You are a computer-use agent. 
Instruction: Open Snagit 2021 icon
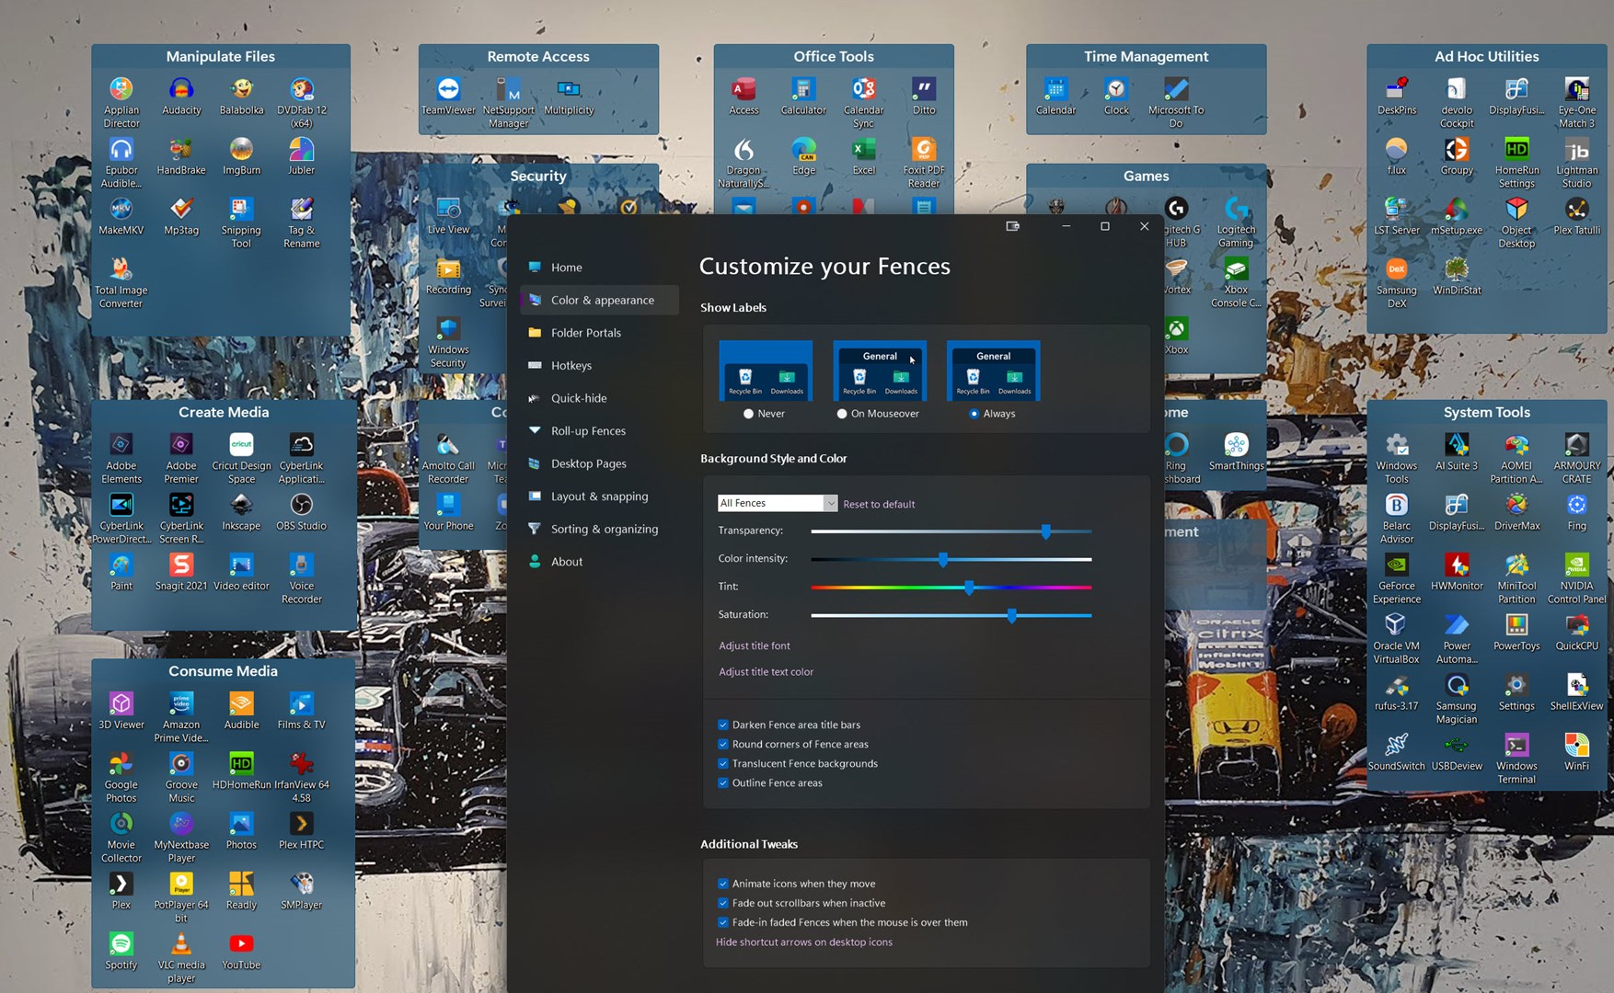[181, 572]
